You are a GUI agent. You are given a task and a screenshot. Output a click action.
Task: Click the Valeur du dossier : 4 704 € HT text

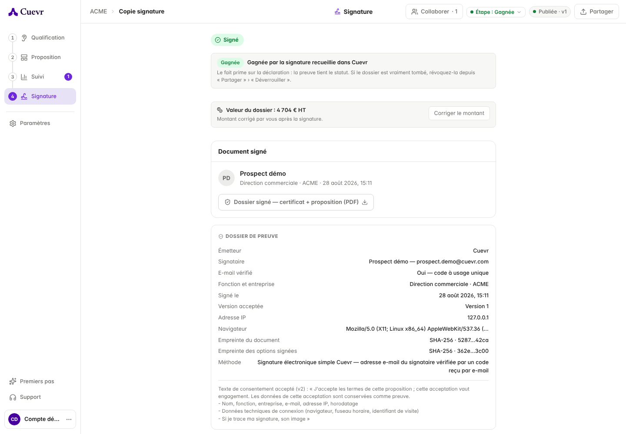tap(266, 110)
